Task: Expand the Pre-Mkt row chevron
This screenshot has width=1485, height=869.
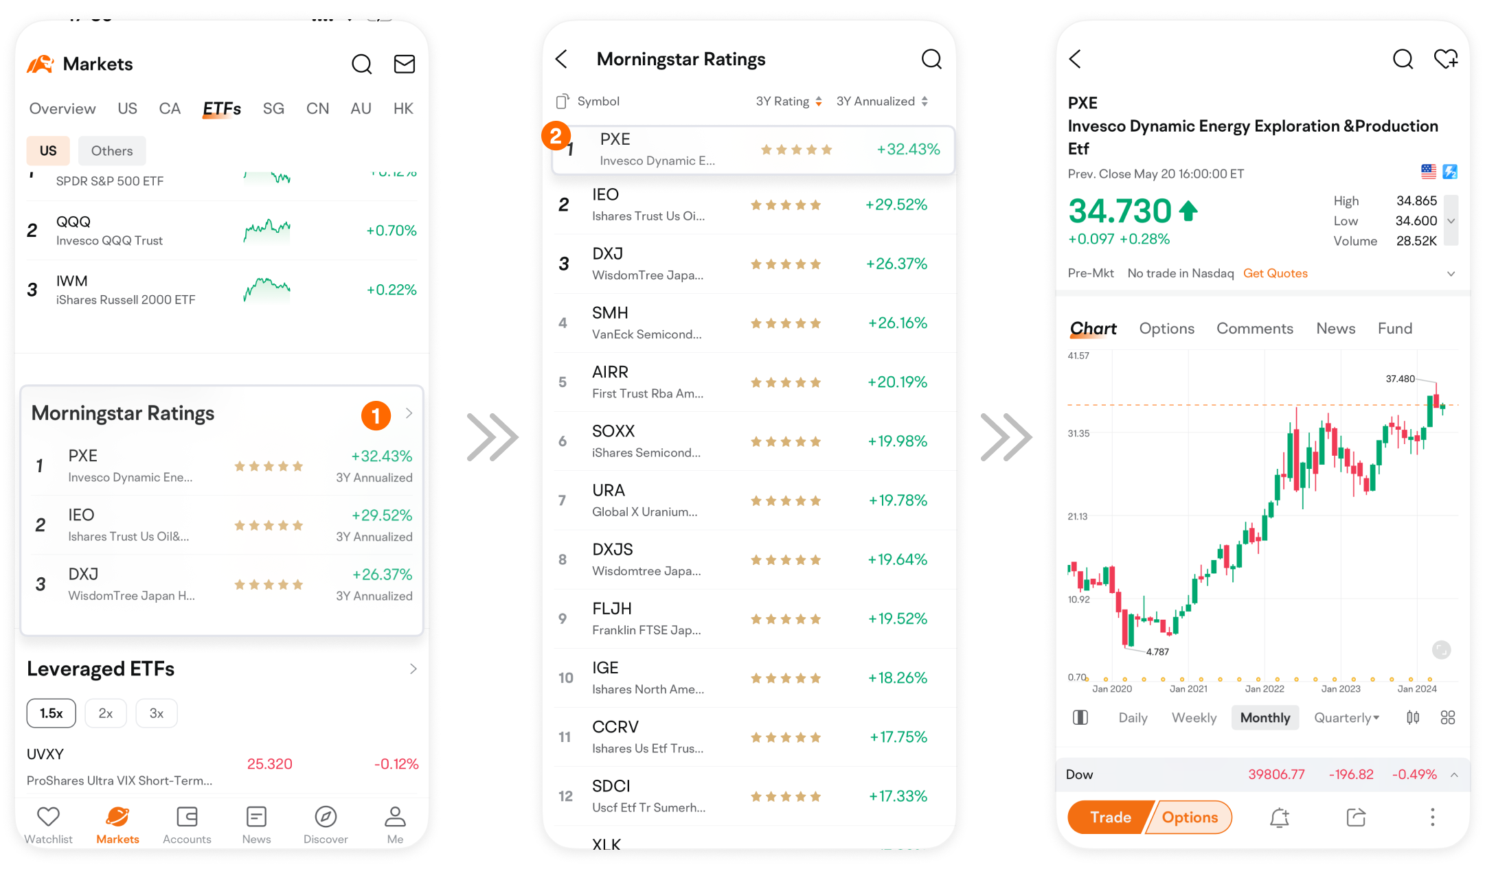Action: tap(1451, 274)
